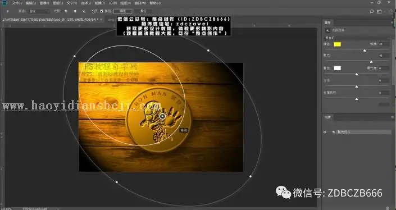
Task: Click the gloss value field
Action: click(x=384, y=80)
